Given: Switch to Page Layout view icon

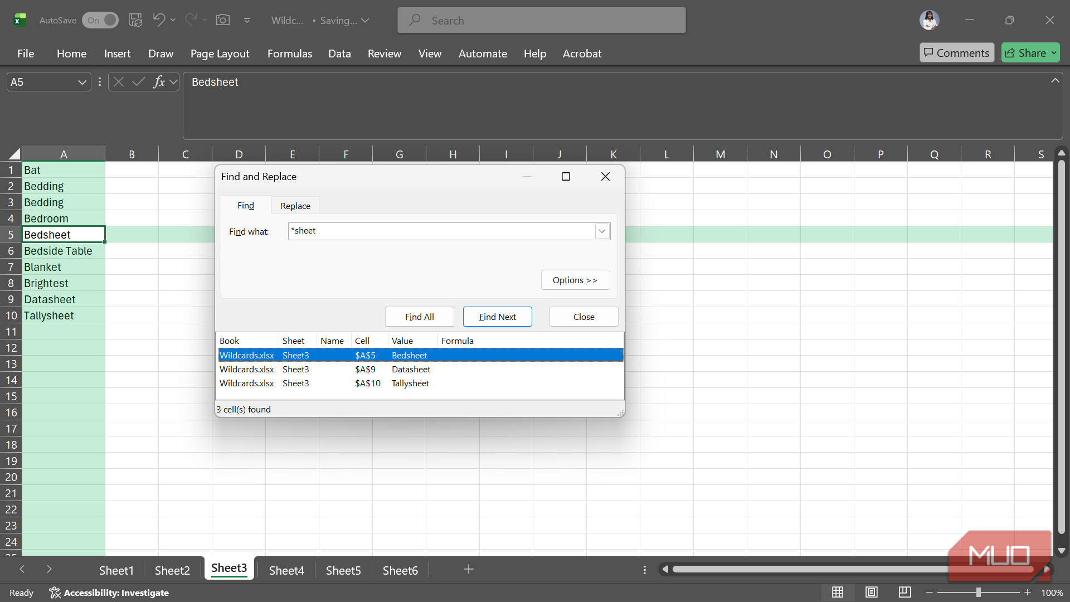Looking at the screenshot, I should (871, 592).
